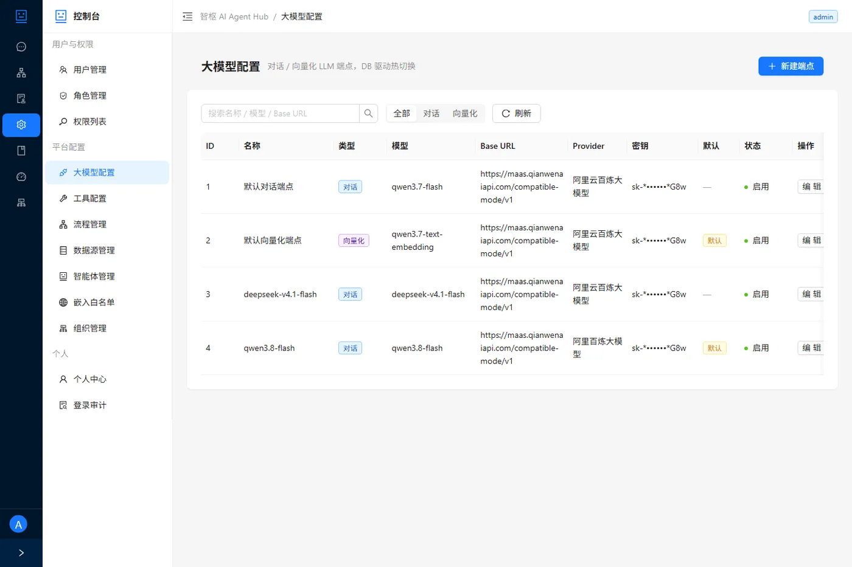
Task: Click the masked key in row 4
Action: coord(658,348)
